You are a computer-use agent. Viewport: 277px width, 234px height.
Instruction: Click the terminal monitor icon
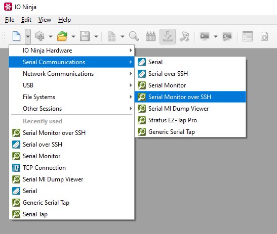pos(205,36)
